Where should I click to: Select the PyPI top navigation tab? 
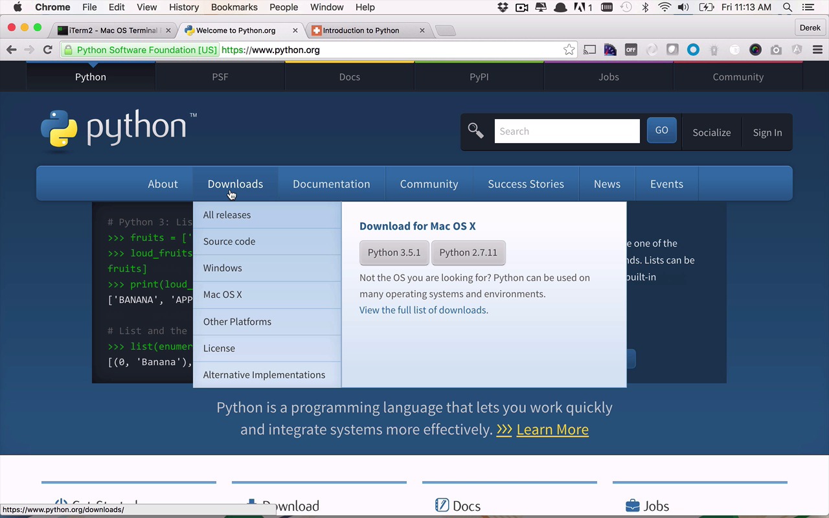[479, 76]
